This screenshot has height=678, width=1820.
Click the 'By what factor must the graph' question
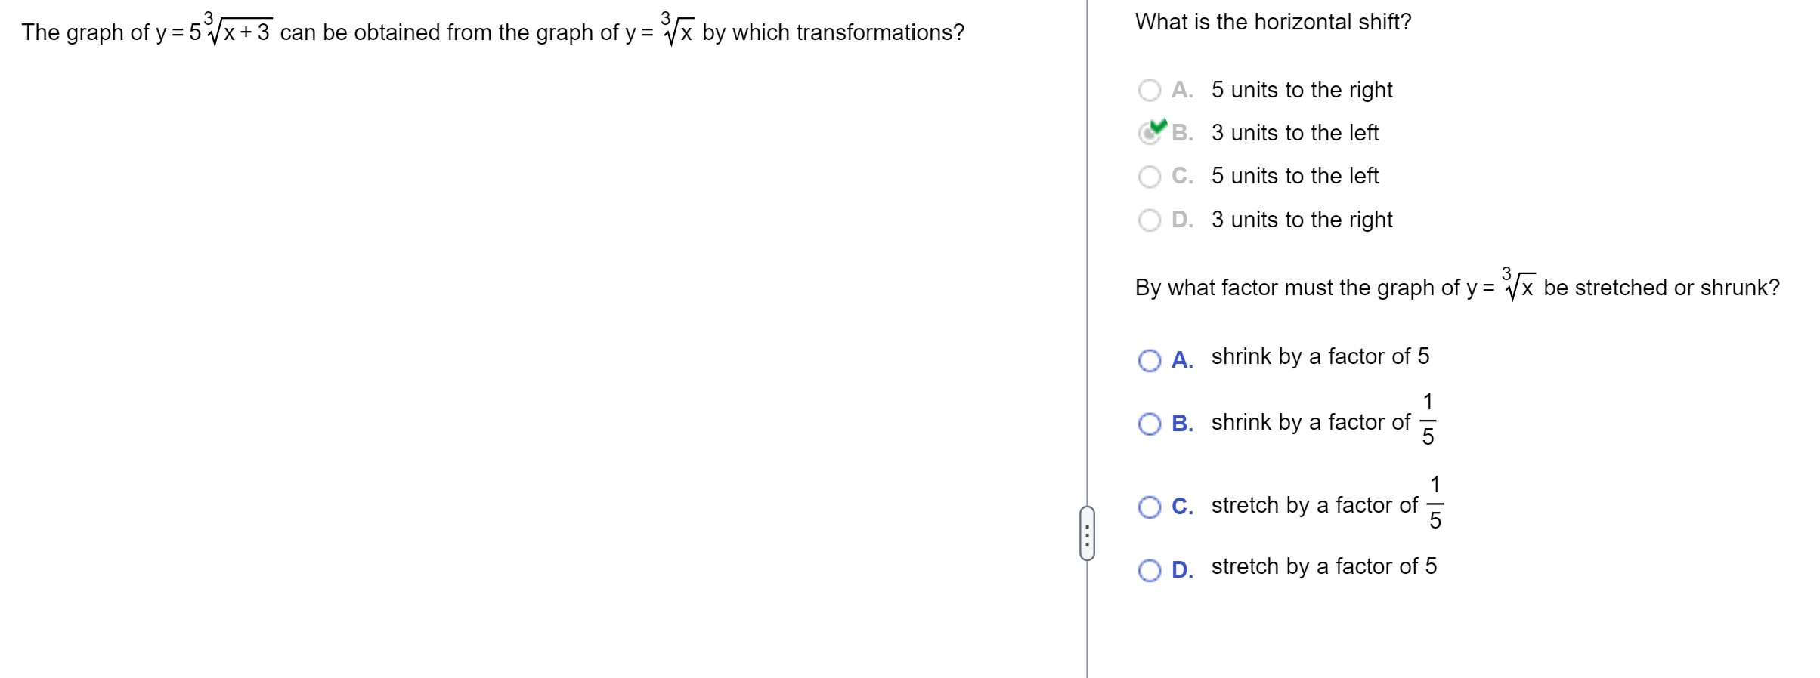pos(1457,285)
